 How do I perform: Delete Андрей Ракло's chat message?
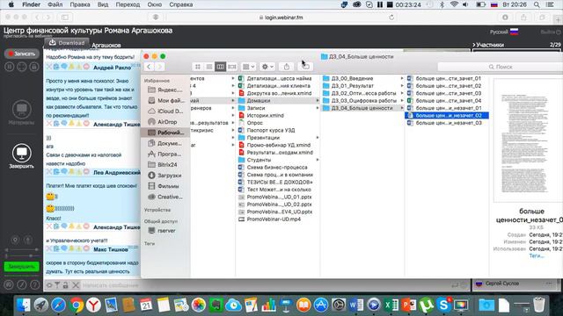[x=49, y=67]
